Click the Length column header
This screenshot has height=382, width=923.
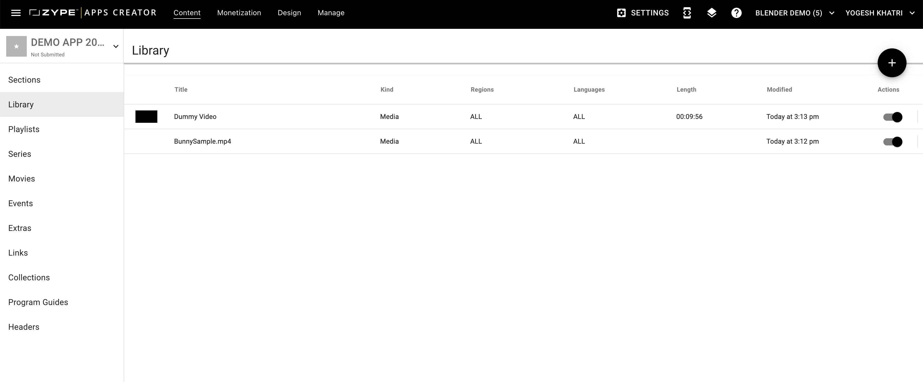[686, 90]
